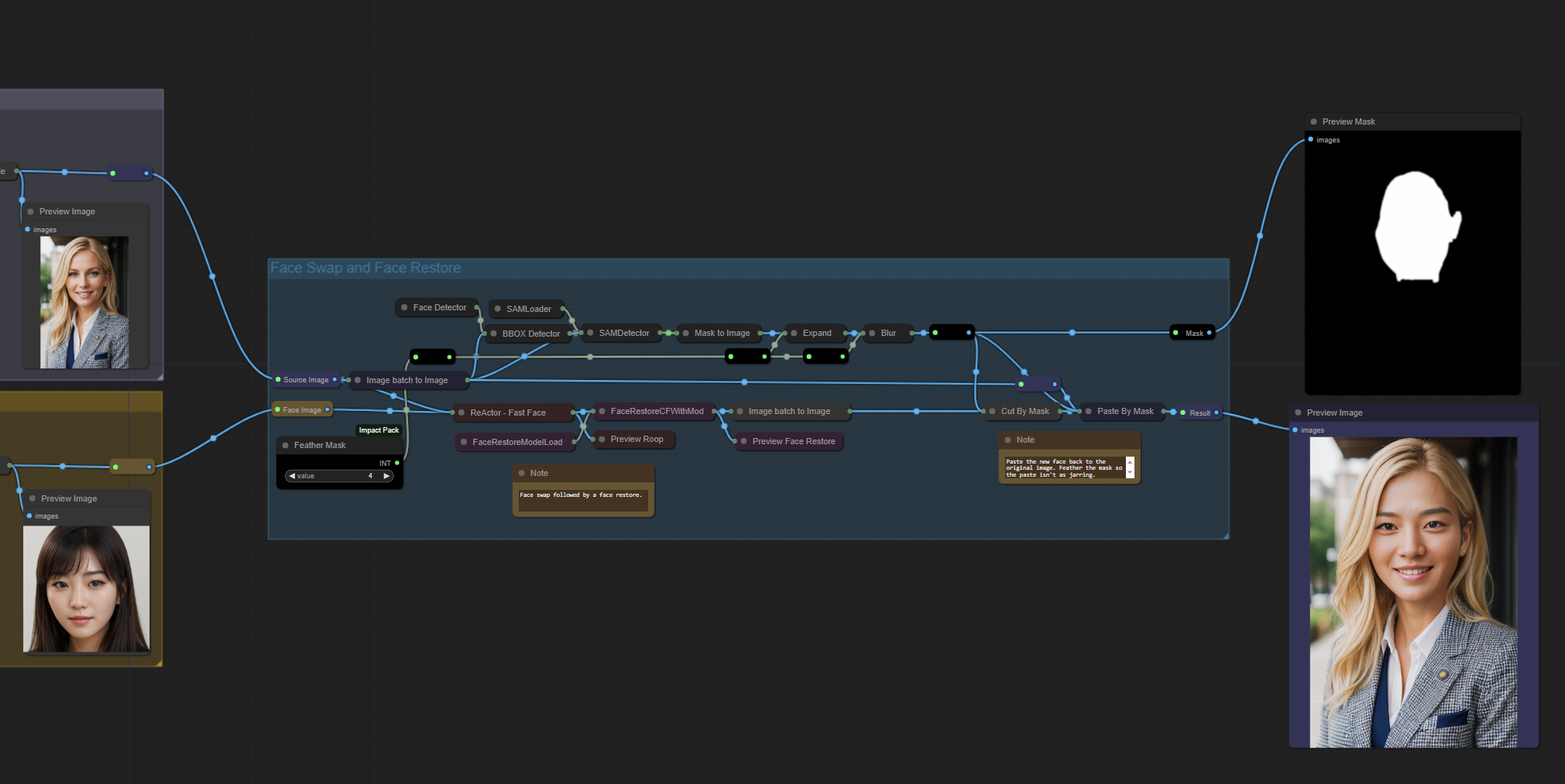The image size is (1565, 784).
Task: Click the scroll-up arrow in the paste Note
Action: point(1130,461)
